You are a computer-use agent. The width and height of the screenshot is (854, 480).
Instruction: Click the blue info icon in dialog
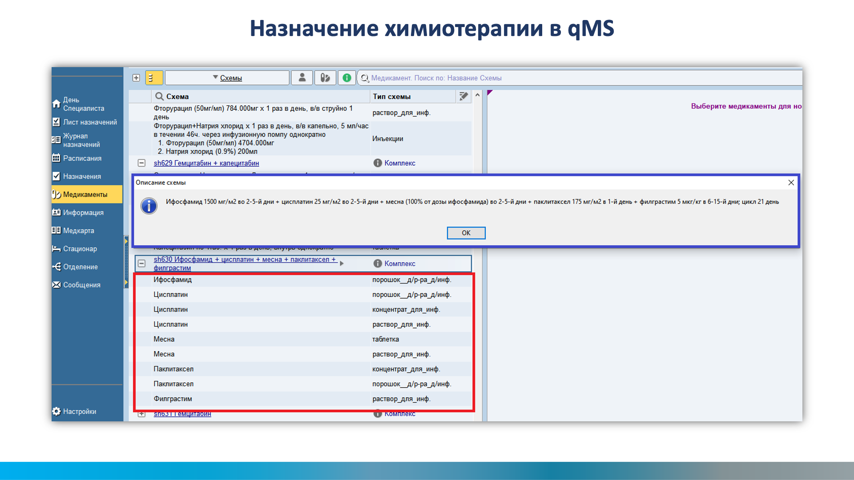point(149,206)
